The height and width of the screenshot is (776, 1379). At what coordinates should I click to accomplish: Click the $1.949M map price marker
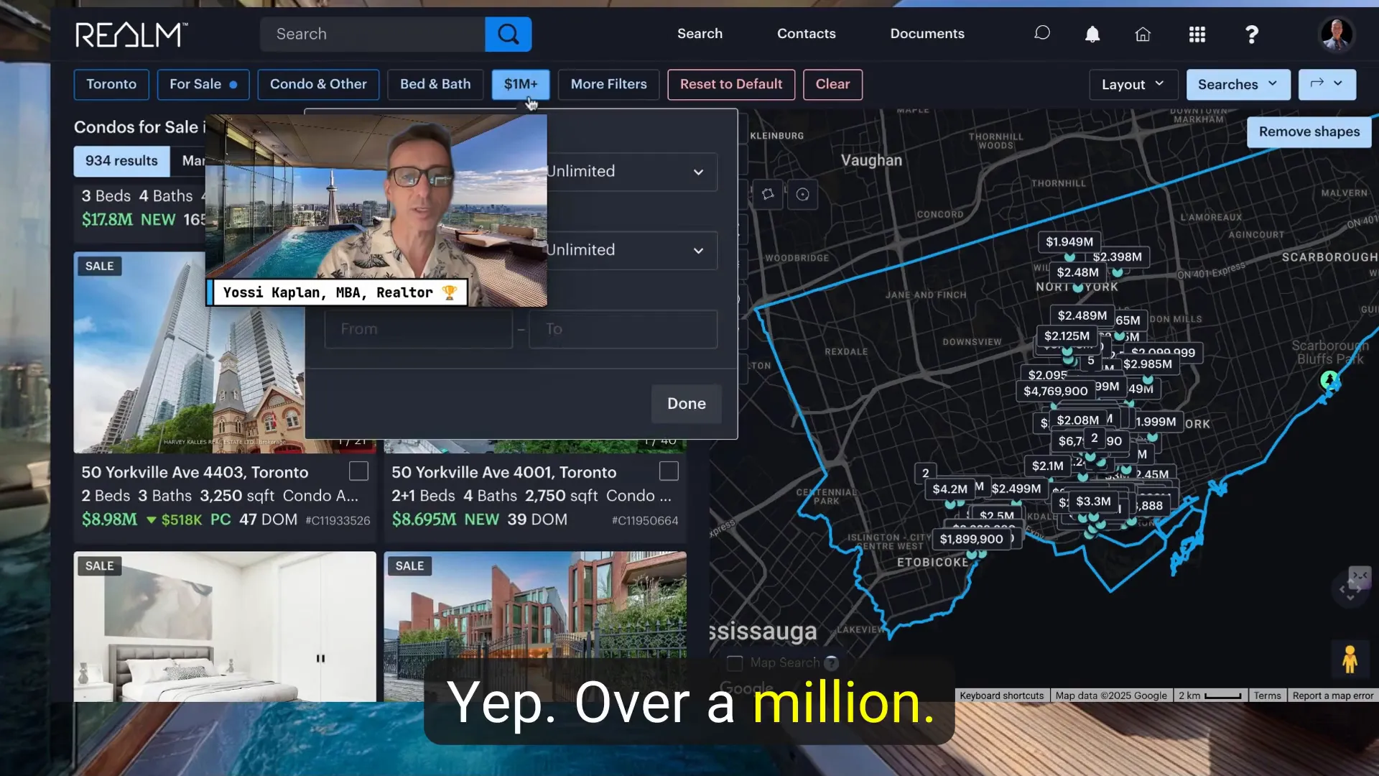(1069, 241)
